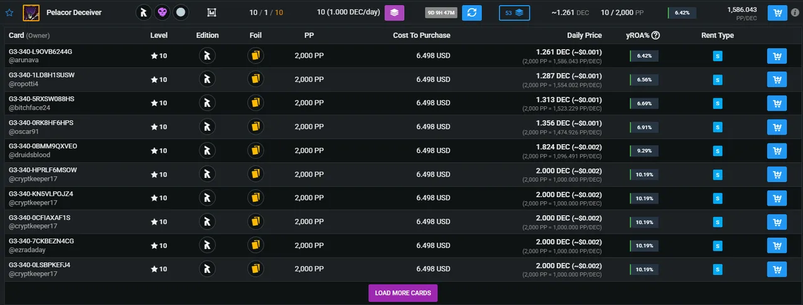Click the Pelacor Deceiver card thumbnail
The image size is (803, 305).
pyautogui.click(x=31, y=13)
